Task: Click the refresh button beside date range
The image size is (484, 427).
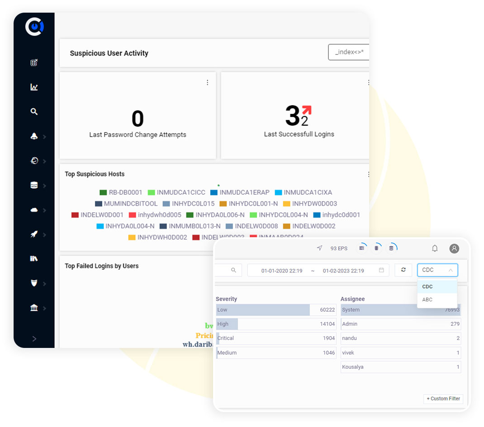Action: pyautogui.click(x=403, y=270)
